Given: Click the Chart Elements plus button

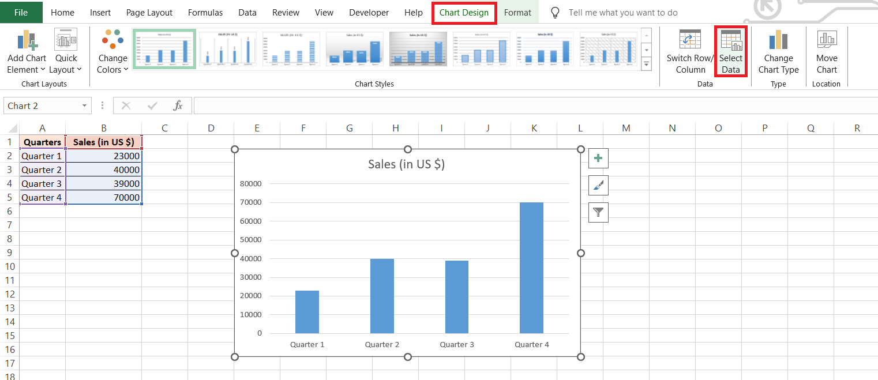Looking at the screenshot, I should click(598, 158).
